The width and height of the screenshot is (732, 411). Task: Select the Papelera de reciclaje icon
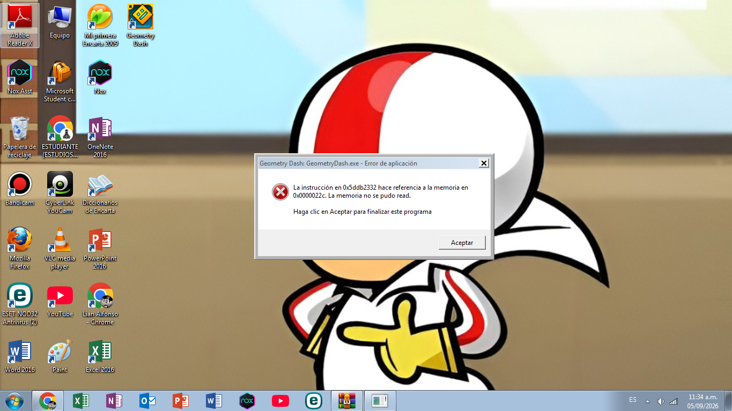point(20,137)
